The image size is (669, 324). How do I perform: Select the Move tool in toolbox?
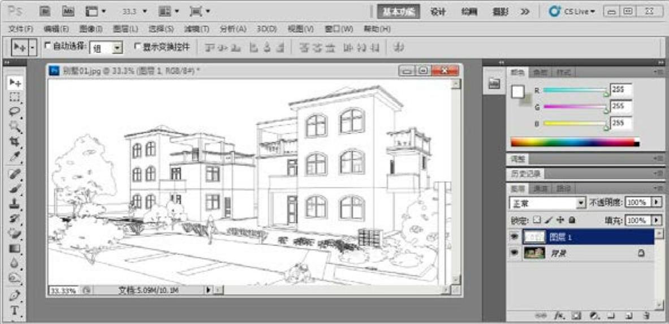click(15, 83)
